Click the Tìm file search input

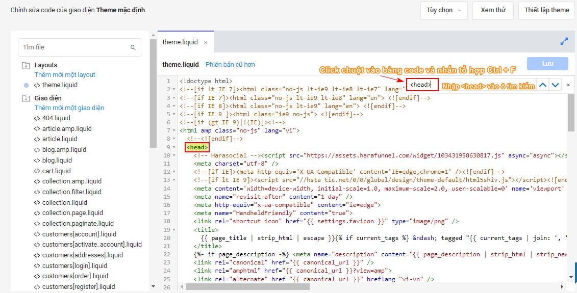pyautogui.click(x=74, y=47)
